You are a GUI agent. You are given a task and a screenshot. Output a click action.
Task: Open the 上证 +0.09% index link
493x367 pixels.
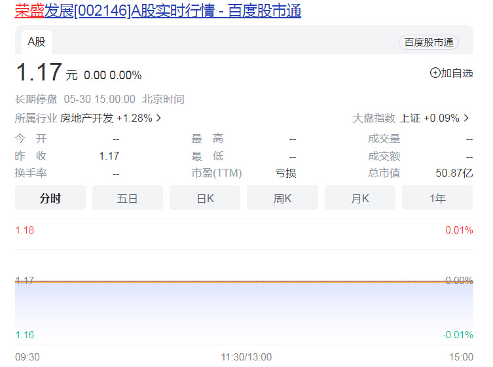click(429, 118)
